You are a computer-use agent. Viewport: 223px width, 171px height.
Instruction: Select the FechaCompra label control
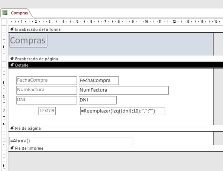click(x=47, y=80)
